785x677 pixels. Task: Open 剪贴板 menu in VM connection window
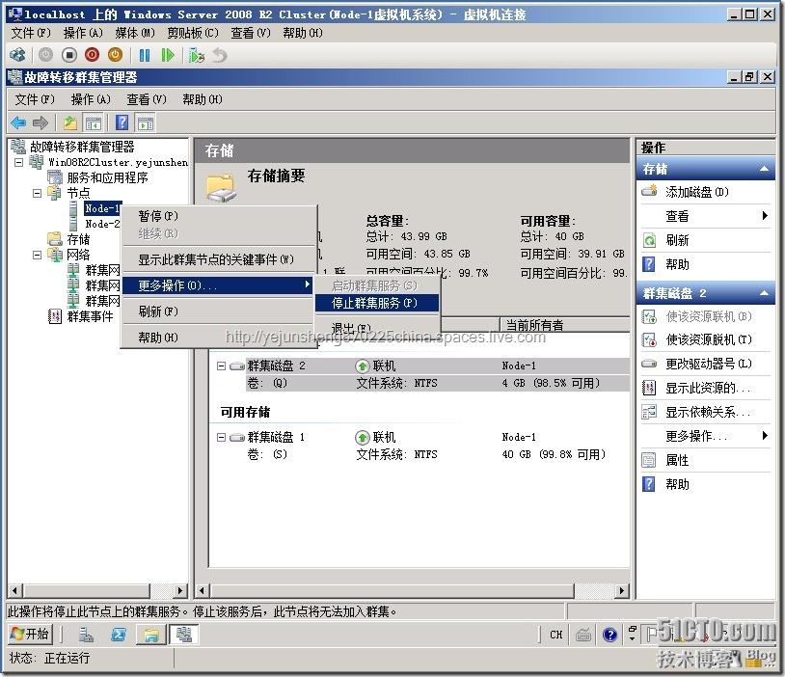[x=193, y=33]
